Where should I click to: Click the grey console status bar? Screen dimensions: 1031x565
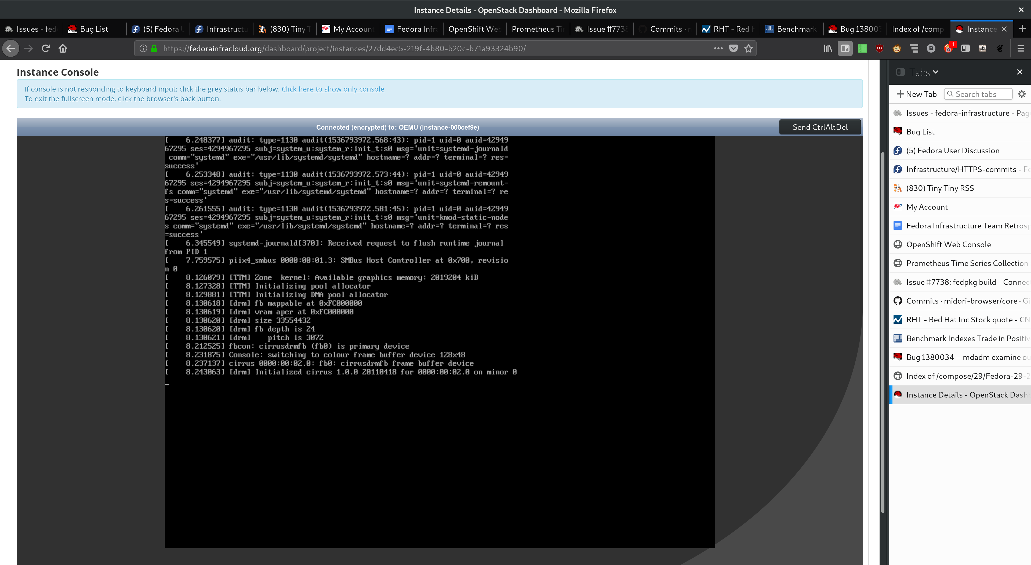397,127
